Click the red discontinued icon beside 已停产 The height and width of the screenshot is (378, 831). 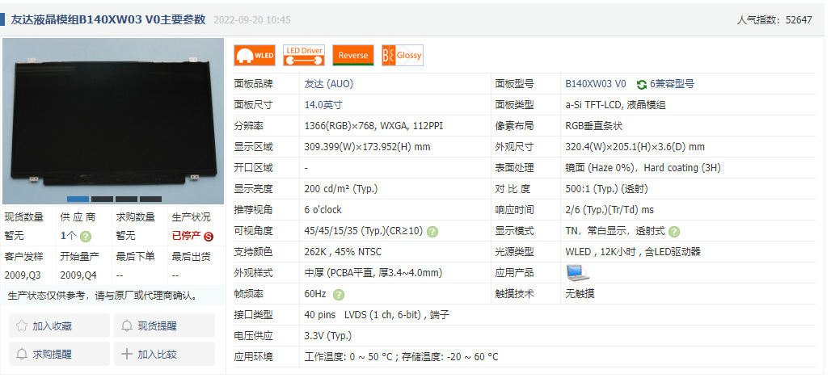[209, 236]
